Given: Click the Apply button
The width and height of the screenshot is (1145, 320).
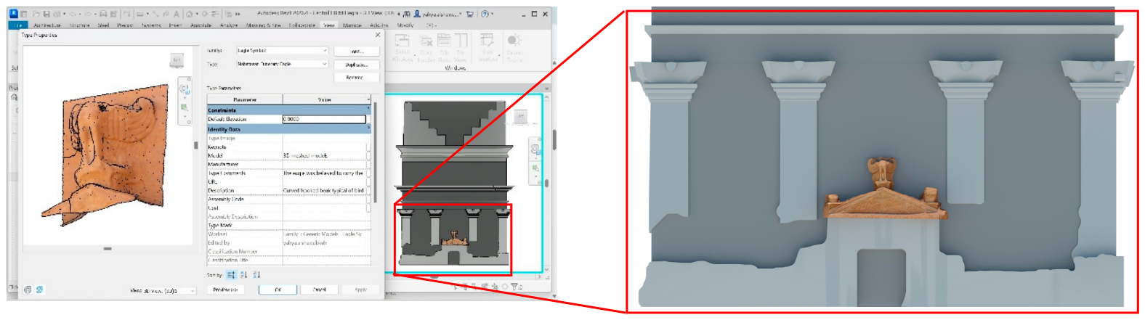Looking at the screenshot, I should 360,290.
